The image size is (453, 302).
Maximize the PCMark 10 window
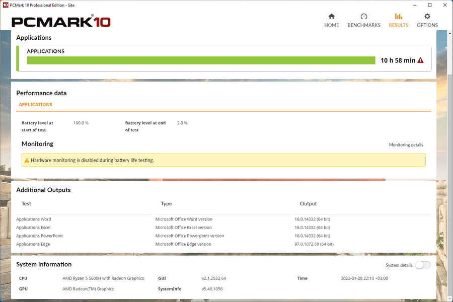point(430,5)
